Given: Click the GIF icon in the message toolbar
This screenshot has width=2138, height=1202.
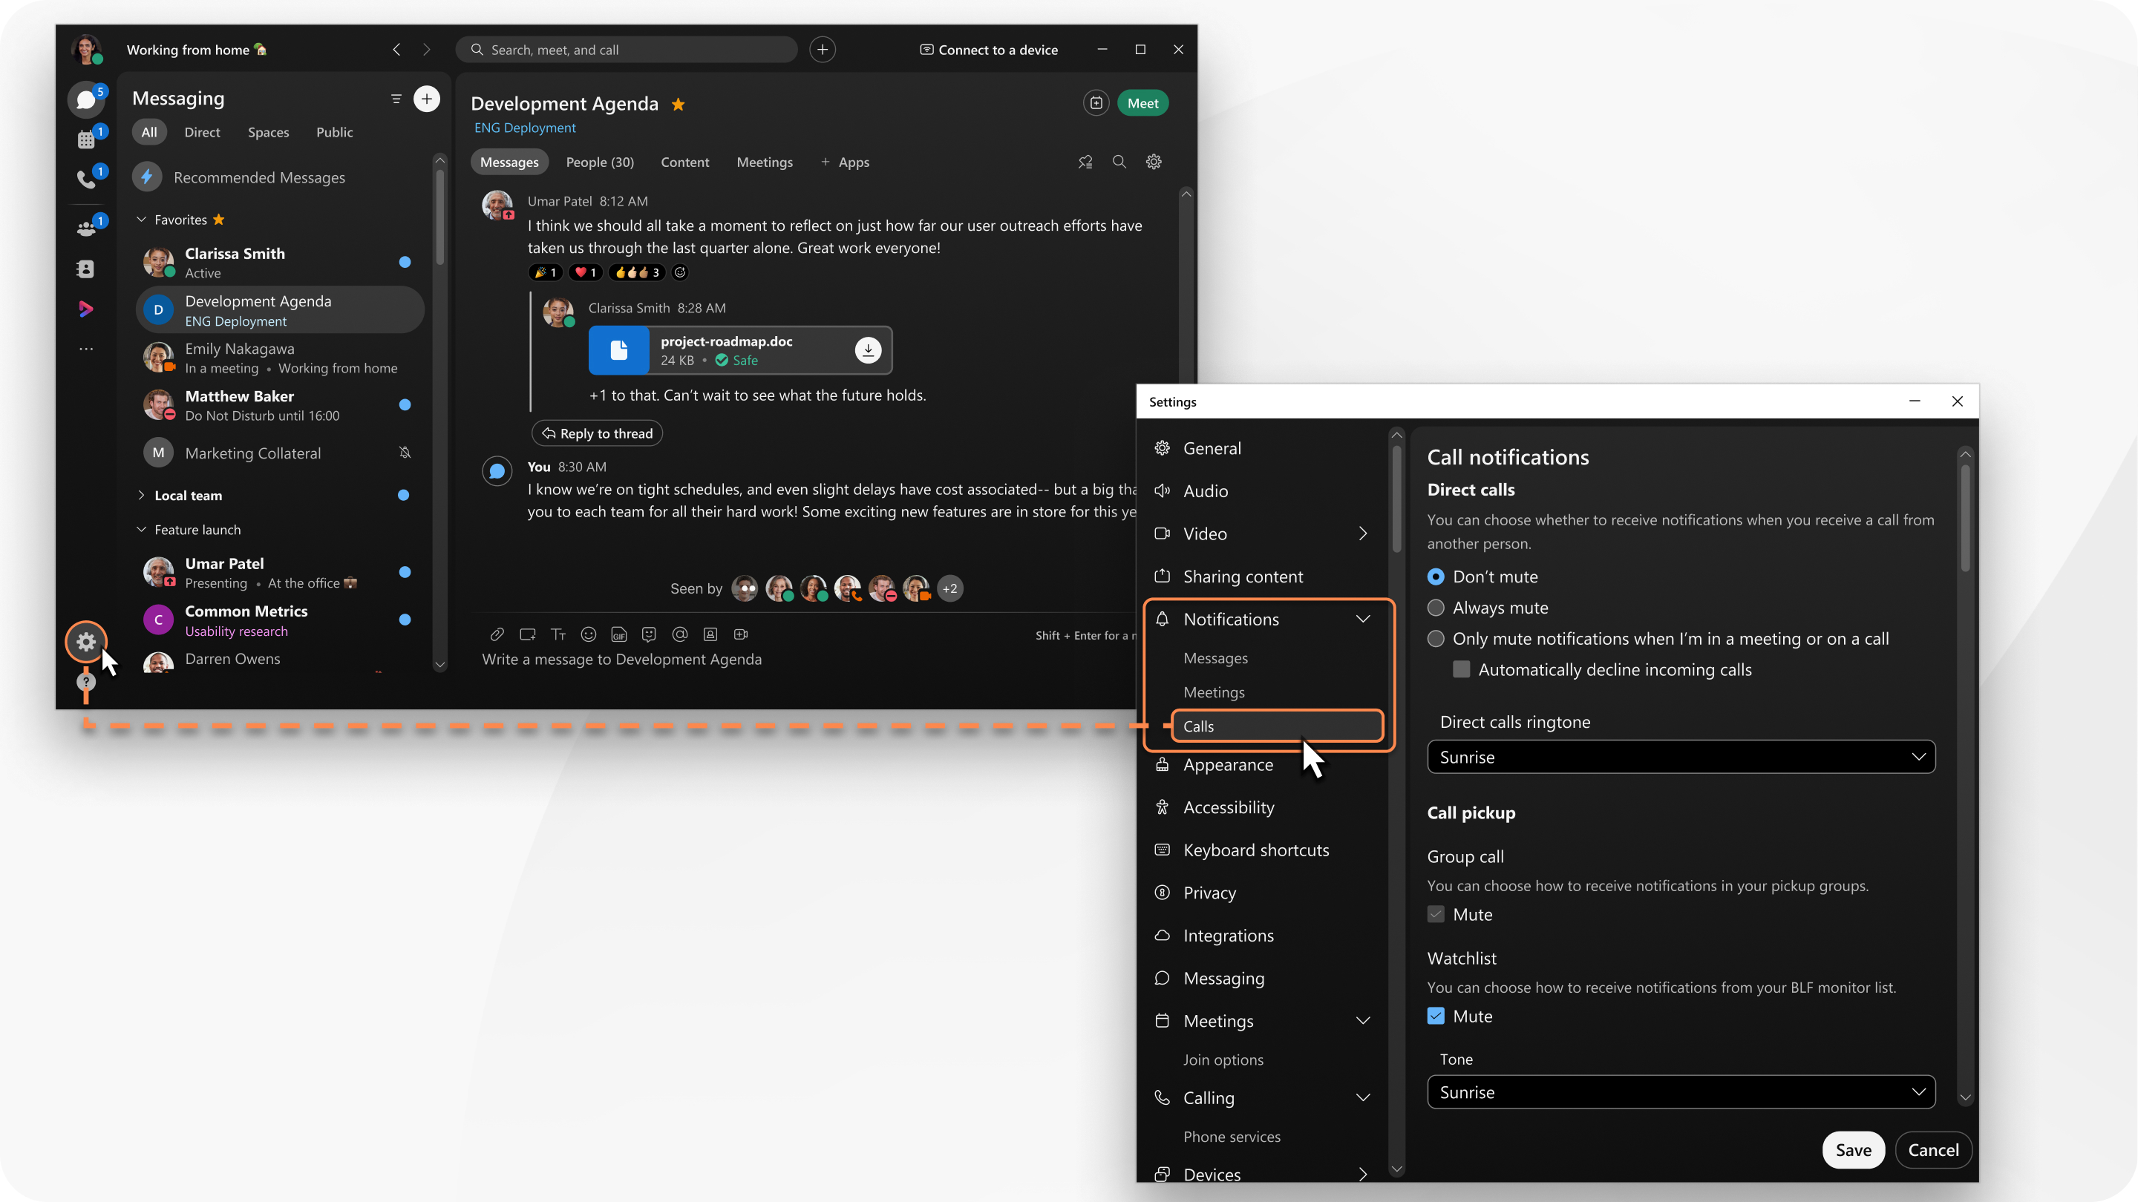Looking at the screenshot, I should click(618, 634).
